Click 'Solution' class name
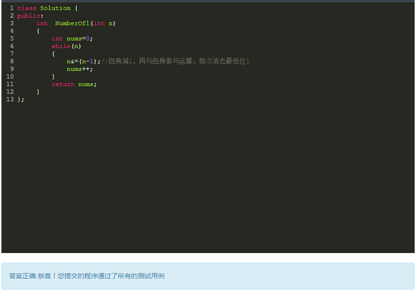The image size is (417, 293). (55, 8)
